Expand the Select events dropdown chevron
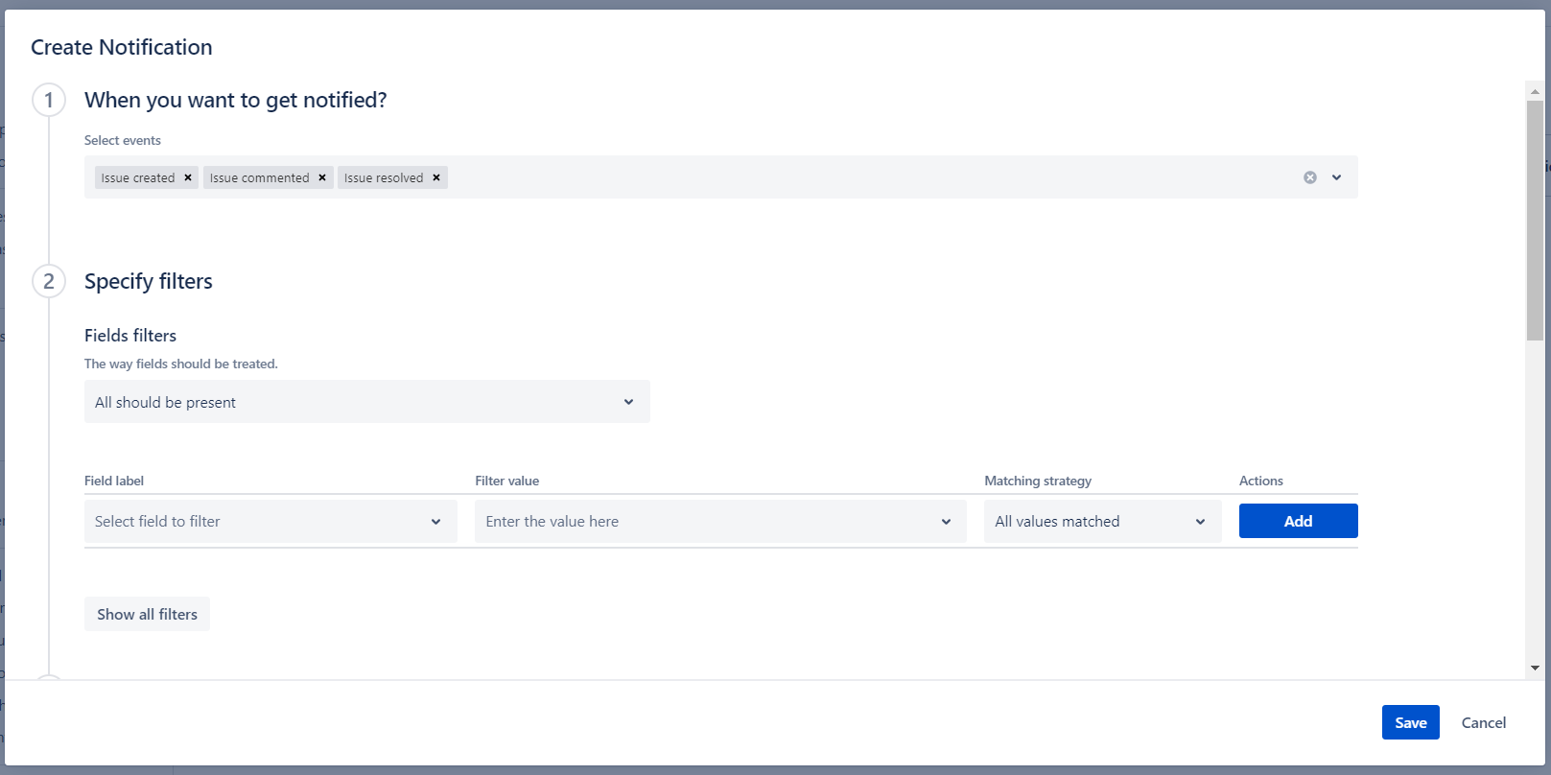Image resolution: width=1551 pixels, height=775 pixels. pyautogui.click(x=1336, y=177)
